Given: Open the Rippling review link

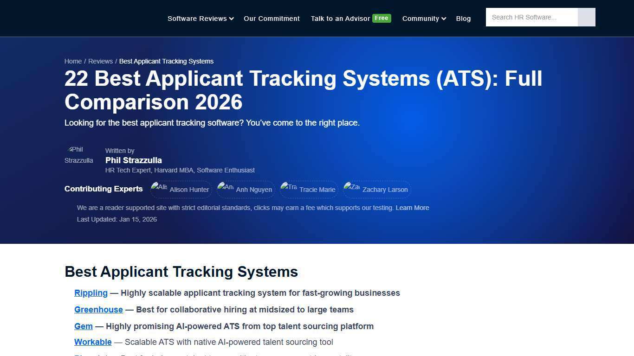Looking at the screenshot, I should (x=91, y=293).
